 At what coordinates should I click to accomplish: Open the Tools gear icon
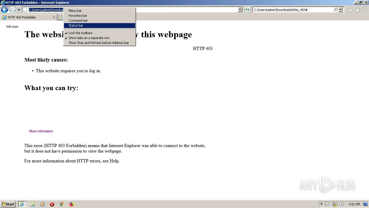coord(364,10)
